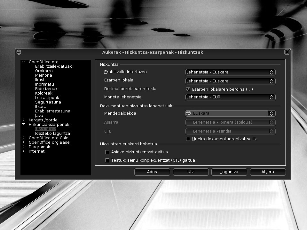Screen dimensions: 307x230
Task: Select Java in the options tree
Action: pyautogui.click(x=39, y=116)
